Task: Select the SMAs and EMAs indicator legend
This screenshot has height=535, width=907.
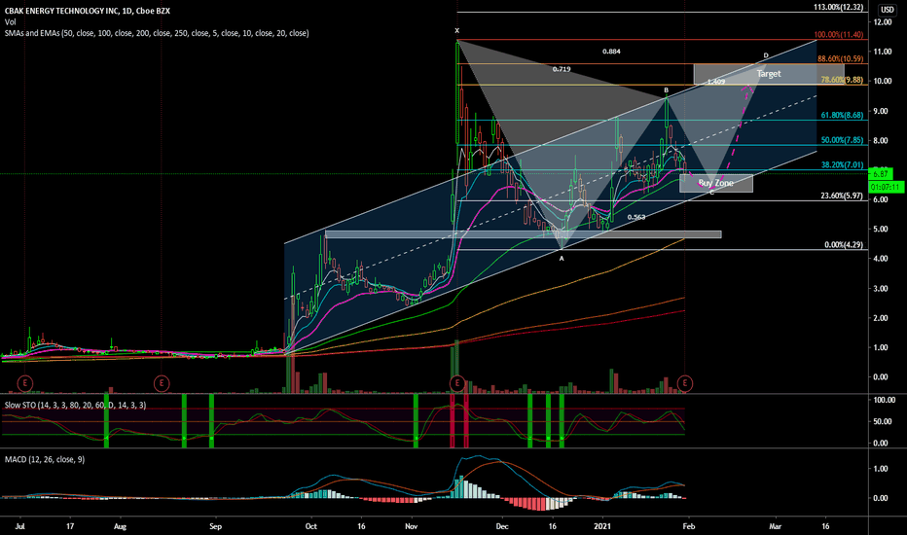Action: point(157,33)
